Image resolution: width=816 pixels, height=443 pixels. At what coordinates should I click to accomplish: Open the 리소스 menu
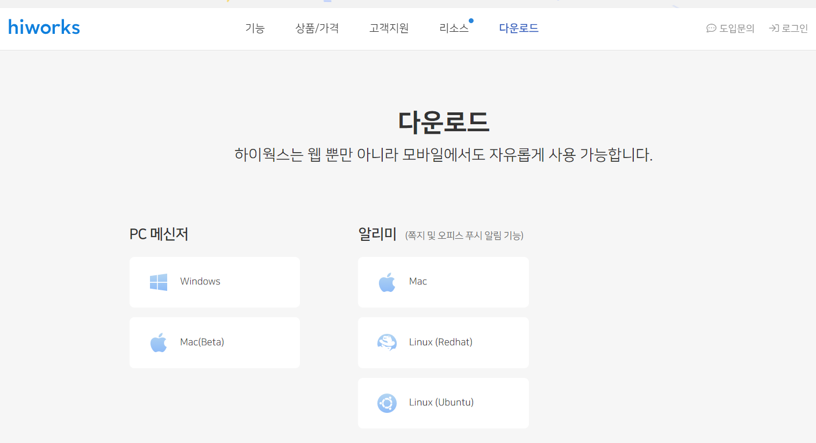[x=454, y=28]
